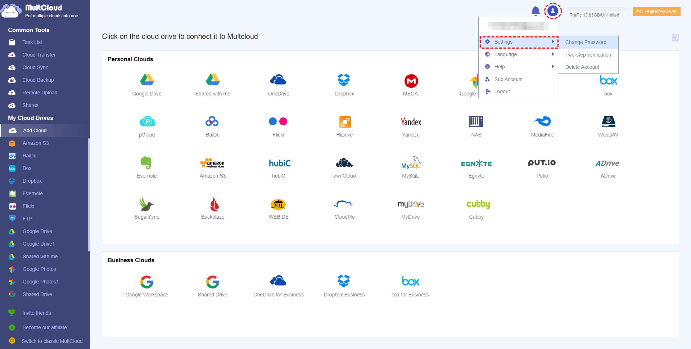Choose the HiDrive cloud icon
The width and height of the screenshot is (691, 349).
[x=344, y=122]
